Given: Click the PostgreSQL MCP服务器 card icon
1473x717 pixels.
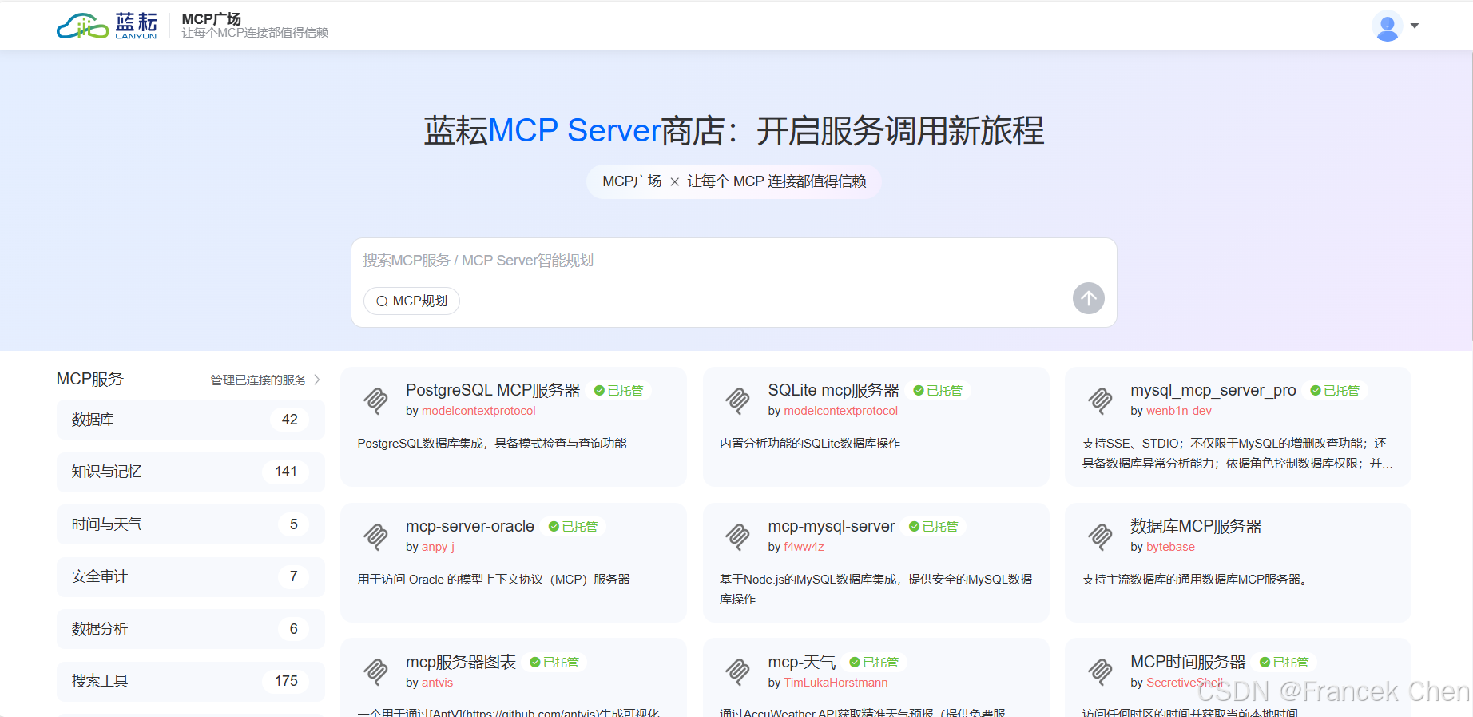Looking at the screenshot, I should pos(376,400).
